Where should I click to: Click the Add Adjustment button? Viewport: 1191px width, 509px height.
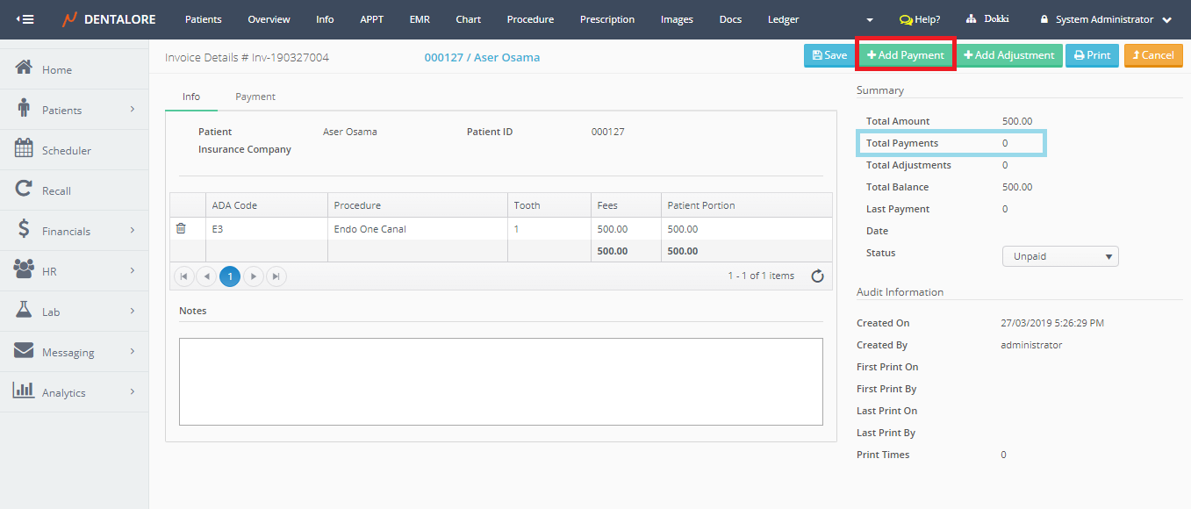click(1009, 55)
